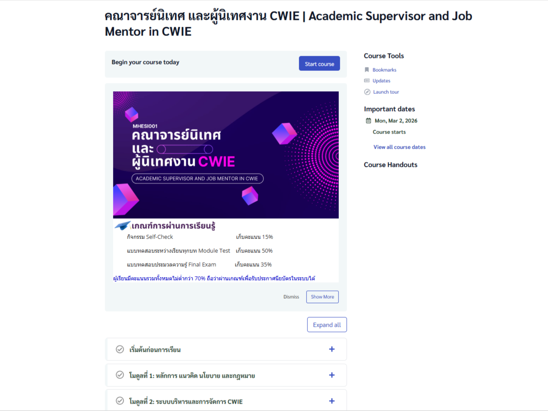Click the Launch tour link
This screenshot has height=411, width=548.
386,92
